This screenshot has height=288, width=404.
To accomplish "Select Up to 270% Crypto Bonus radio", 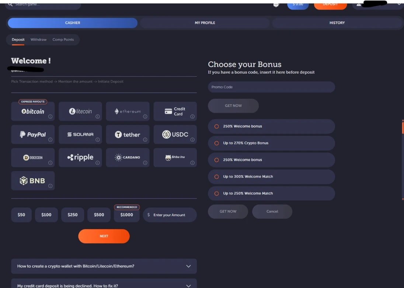I will point(217,143).
